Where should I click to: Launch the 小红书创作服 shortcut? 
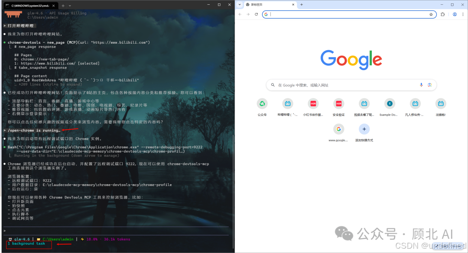[x=313, y=103]
